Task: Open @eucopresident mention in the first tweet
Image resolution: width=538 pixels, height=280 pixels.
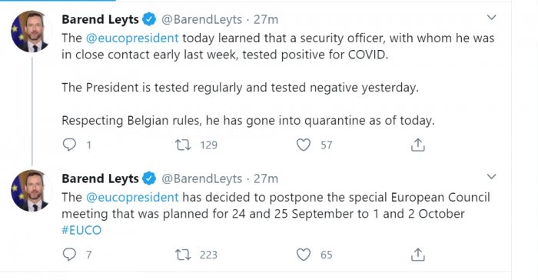Action: (x=132, y=38)
